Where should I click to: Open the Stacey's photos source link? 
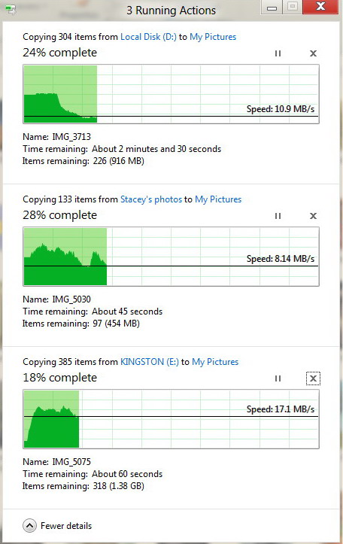click(x=151, y=199)
